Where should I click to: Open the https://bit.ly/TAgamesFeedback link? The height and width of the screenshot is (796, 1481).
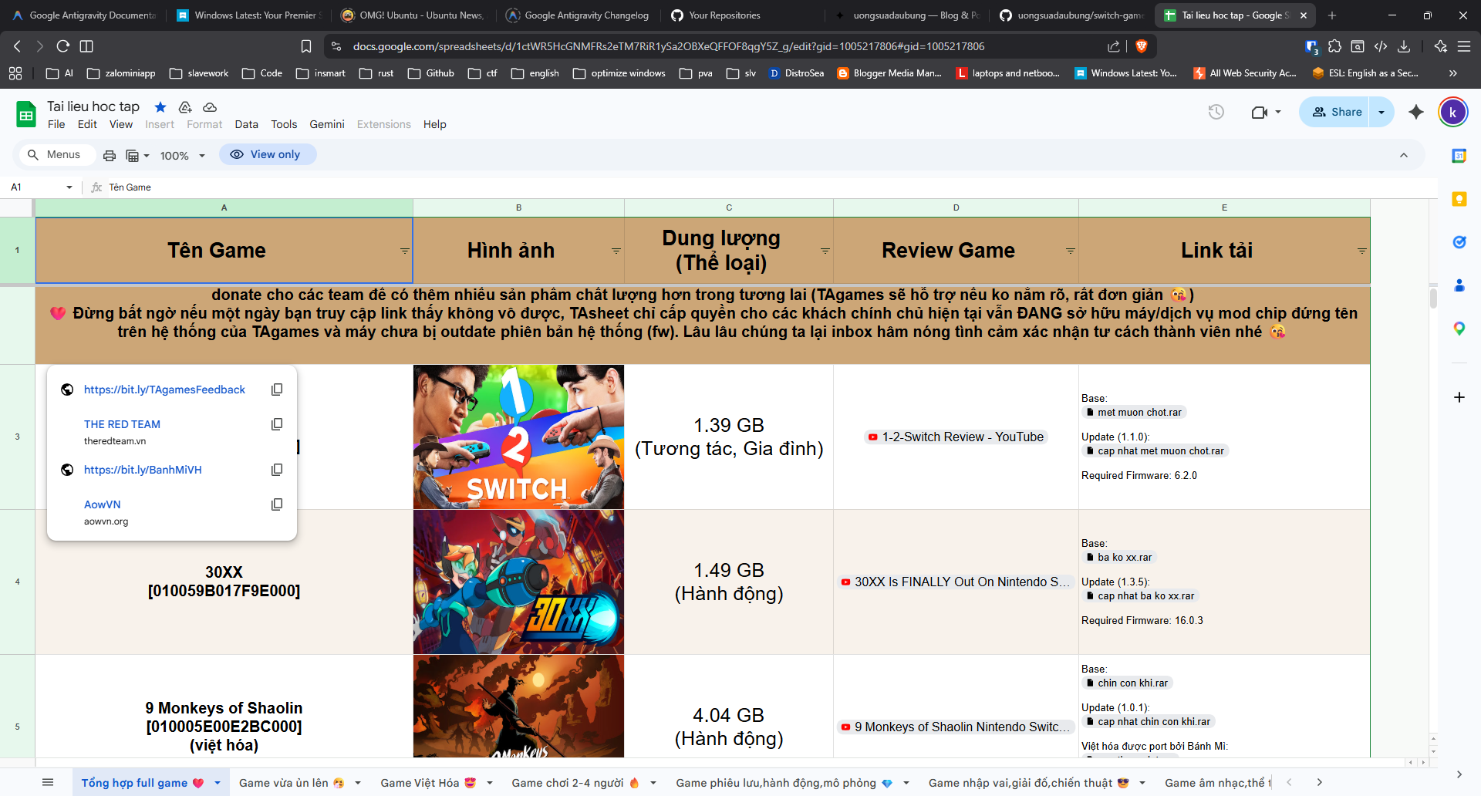coord(164,390)
